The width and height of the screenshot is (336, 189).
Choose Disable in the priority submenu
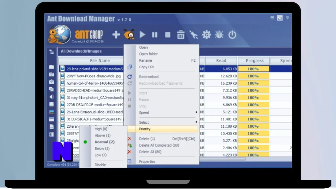pyautogui.click(x=100, y=165)
